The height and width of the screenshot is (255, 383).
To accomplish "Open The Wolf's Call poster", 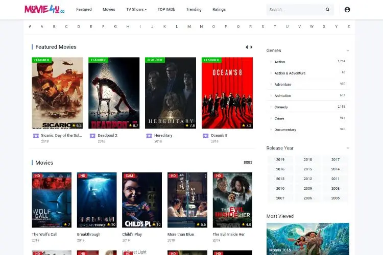I will (52, 200).
